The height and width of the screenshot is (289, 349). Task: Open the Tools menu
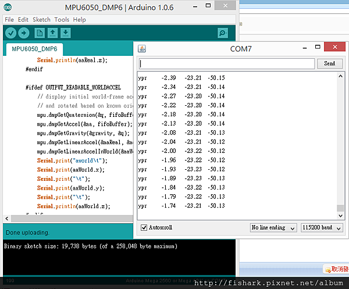click(x=63, y=19)
